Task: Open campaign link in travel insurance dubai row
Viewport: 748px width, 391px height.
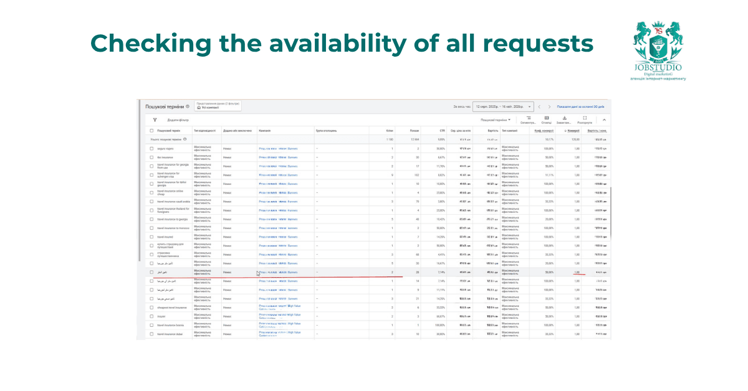Action: point(280,334)
